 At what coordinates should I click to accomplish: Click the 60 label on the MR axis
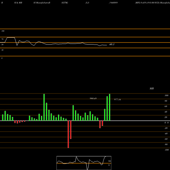pos(166,106)
